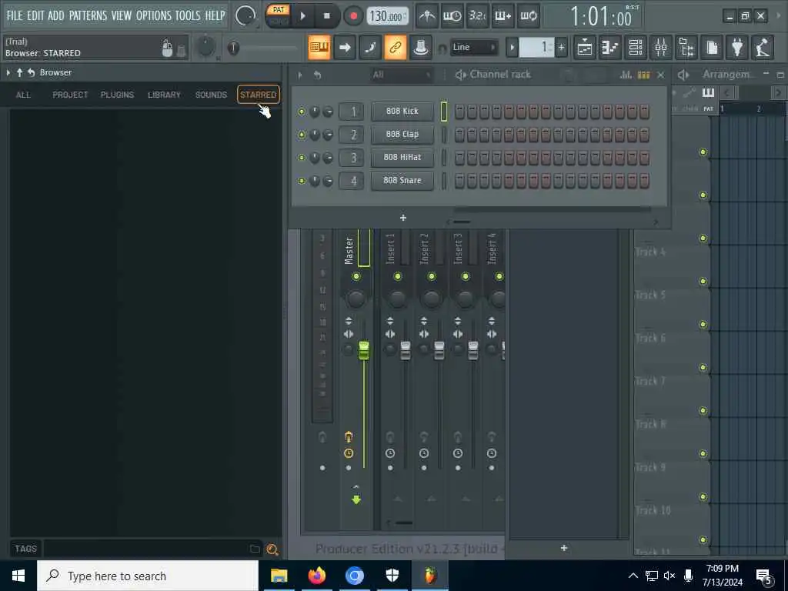Select the 808 HiHat channel button
This screenshot has width=788, height=591.
[402, 157]
